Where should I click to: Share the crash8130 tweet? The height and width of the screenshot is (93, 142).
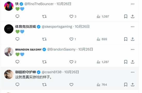tap(133, 85)
